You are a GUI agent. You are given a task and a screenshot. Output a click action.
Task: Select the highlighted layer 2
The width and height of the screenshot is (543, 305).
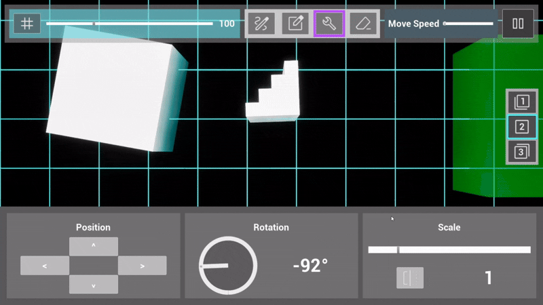[521, 127]
